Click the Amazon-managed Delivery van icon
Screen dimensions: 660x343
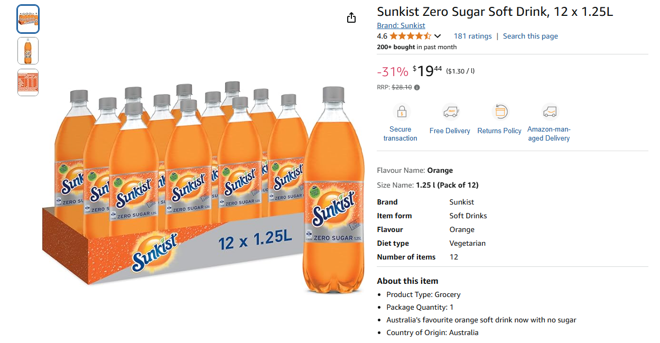(550, 112)
